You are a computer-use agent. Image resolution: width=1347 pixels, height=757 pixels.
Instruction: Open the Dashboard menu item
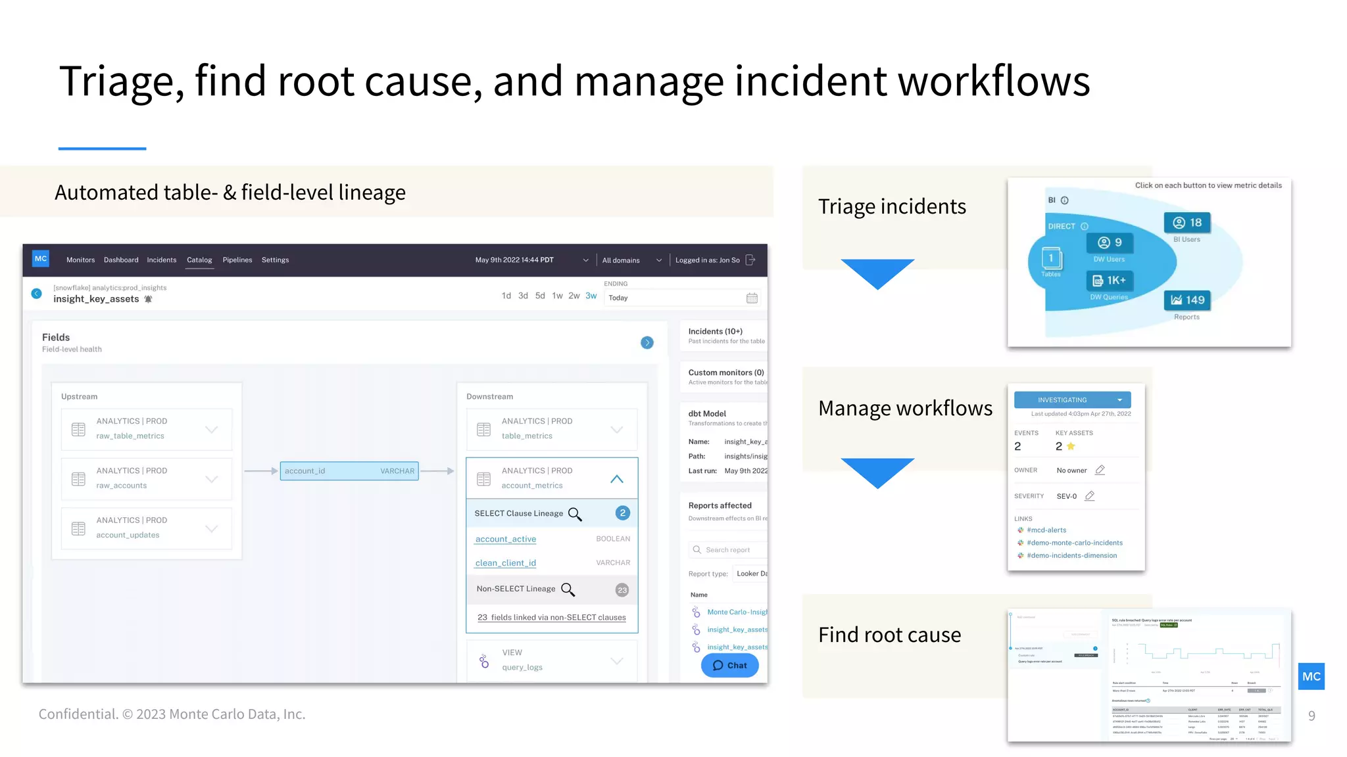pos(121,260)
